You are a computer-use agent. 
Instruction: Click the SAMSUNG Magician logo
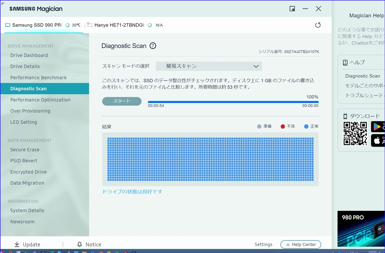36,9
